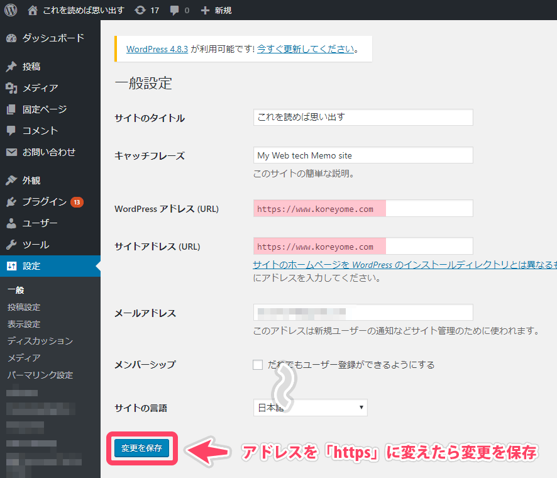Focus the キャッチフレーズ input field

tap(363, 155)
